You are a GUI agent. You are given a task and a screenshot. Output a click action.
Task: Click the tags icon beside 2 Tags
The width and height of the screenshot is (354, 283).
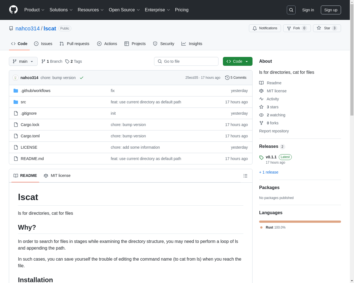coord(67,61)
